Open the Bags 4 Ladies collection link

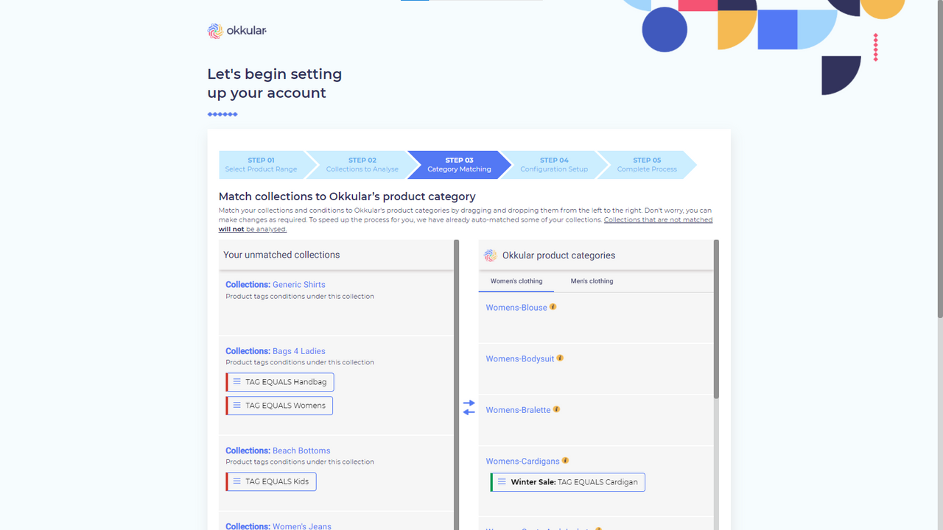[298, 351]
